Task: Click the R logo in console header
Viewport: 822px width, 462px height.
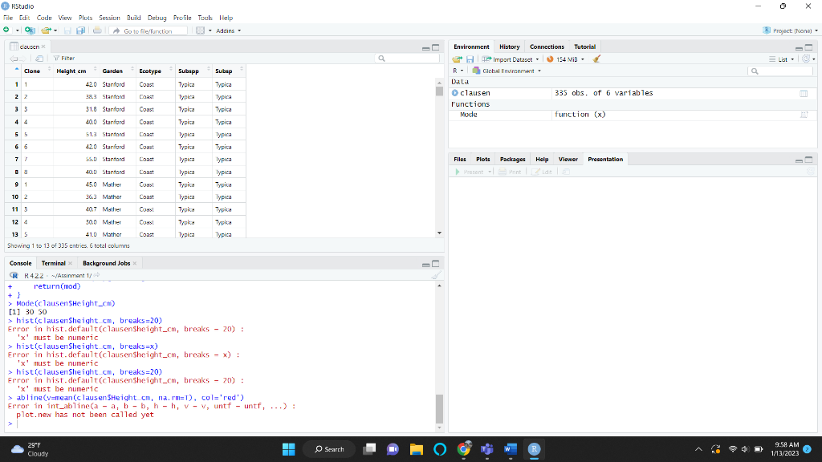Action: tap(14, 276)
